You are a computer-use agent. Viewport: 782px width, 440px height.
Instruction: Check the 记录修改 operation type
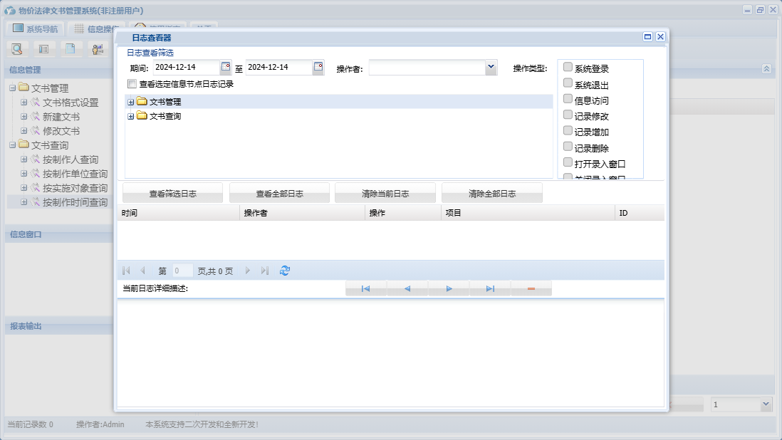[x=568, y=115]
